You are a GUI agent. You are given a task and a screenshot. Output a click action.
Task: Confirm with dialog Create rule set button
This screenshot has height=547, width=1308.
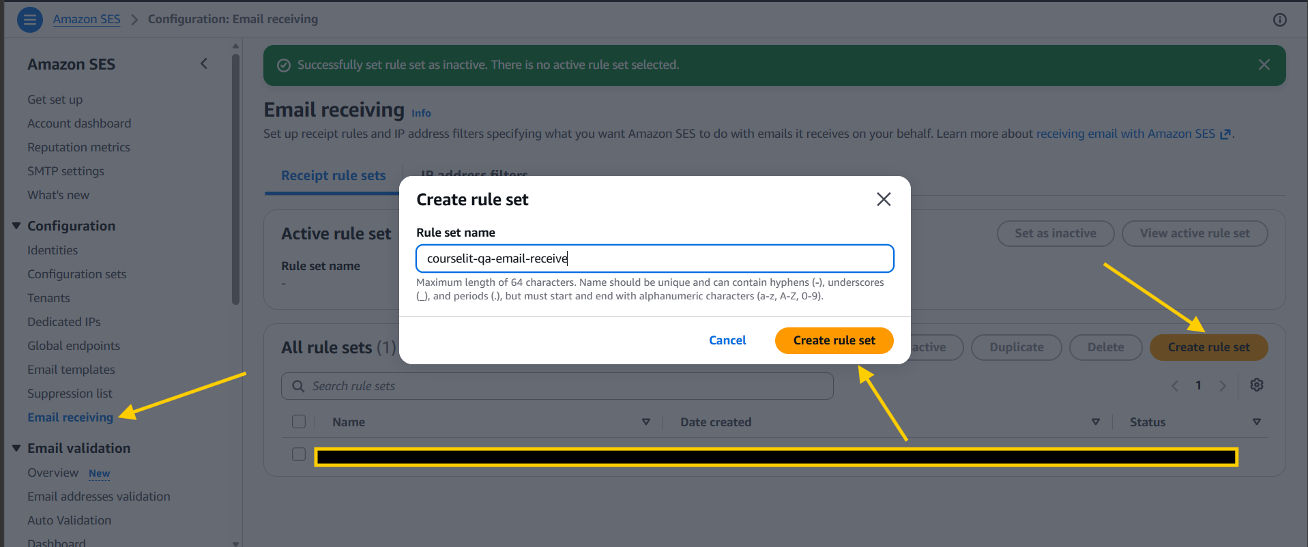[834, 340]
